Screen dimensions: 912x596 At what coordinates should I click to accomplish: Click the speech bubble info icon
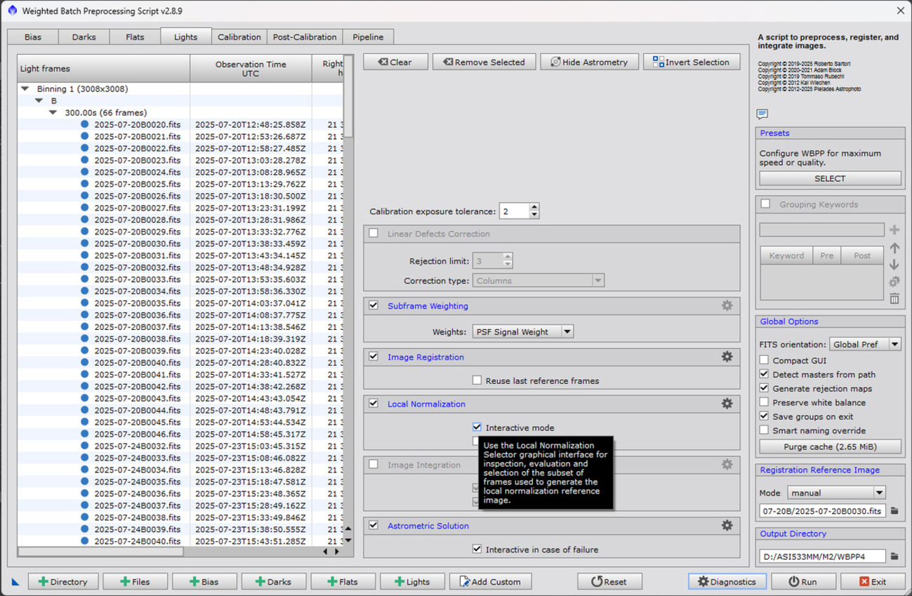[762, 114]
